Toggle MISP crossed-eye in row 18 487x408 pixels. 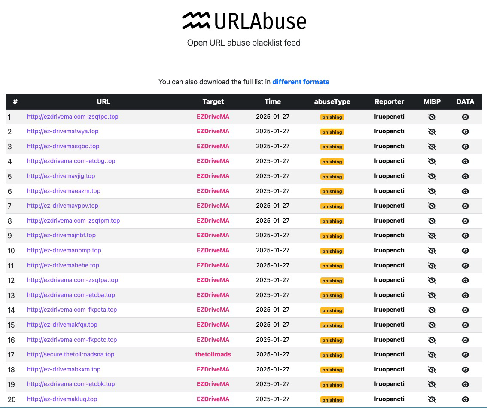click(432, 369)
